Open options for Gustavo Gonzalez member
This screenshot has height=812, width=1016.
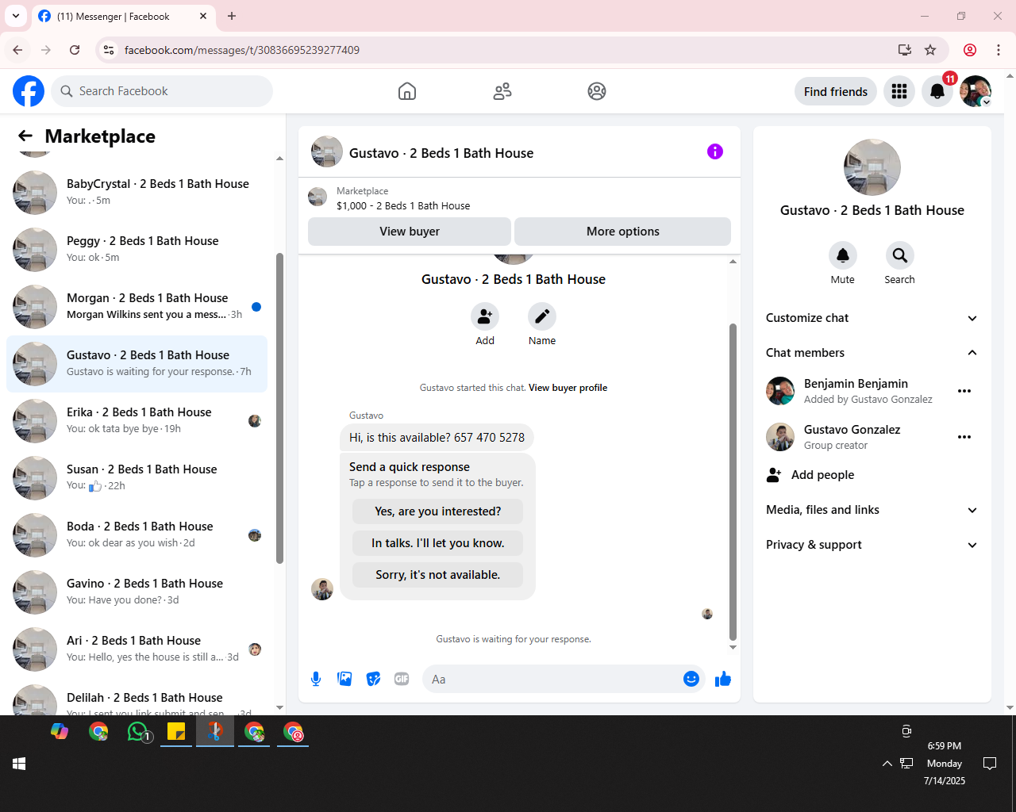click(964, 437)
